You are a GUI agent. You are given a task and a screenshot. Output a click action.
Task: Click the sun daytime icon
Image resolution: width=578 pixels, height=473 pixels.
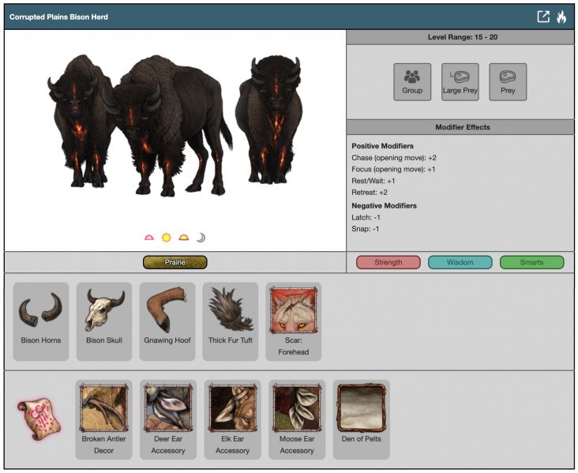click(x=166, y=237)
